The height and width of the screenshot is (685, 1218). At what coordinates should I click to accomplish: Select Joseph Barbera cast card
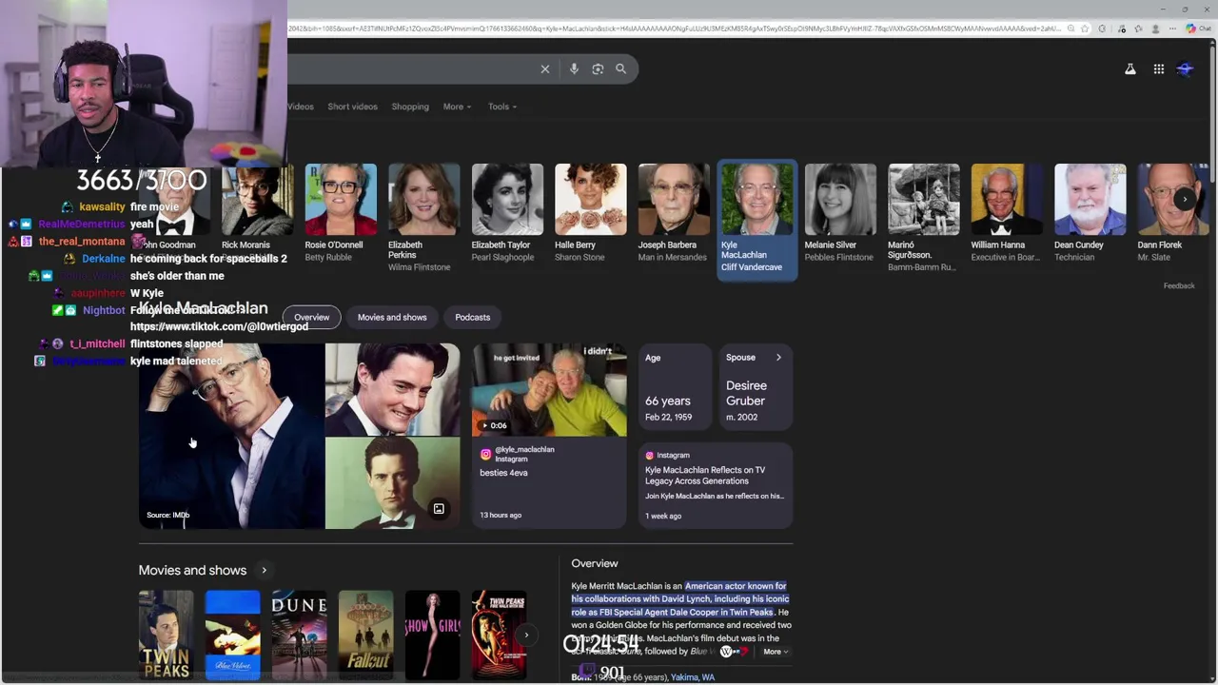(674, 213)
